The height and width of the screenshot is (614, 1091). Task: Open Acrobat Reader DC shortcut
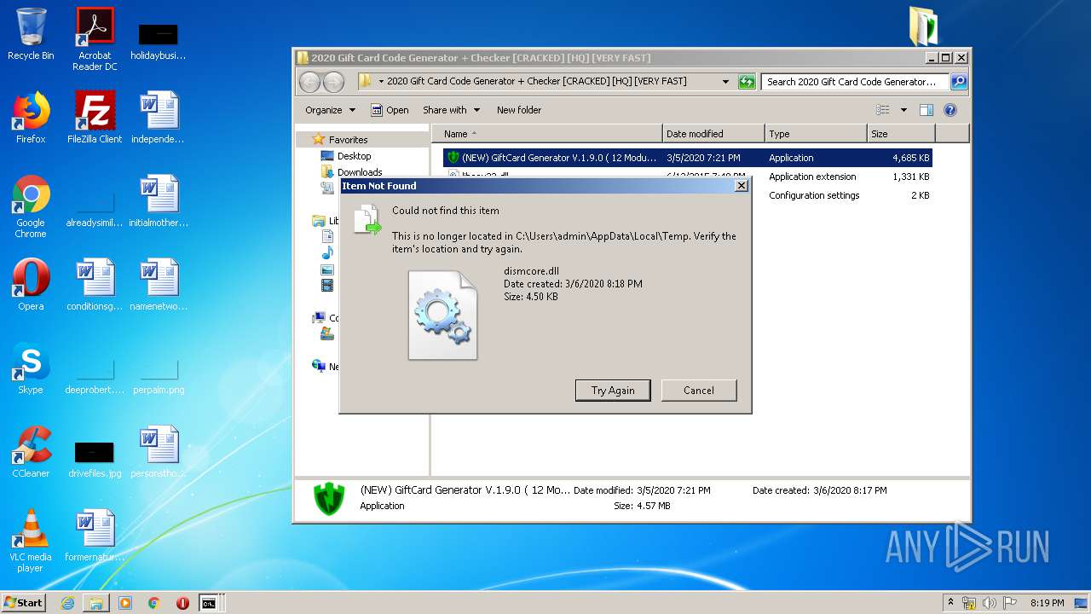pyautogui.click(x=95, y=39)
